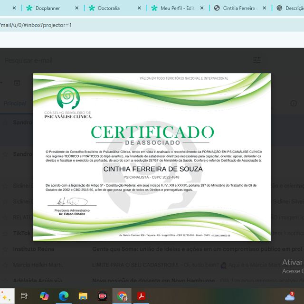Viewport: 304px width, 304px height.
Task: Click the browser address bar URL
Action: [36, 25]
